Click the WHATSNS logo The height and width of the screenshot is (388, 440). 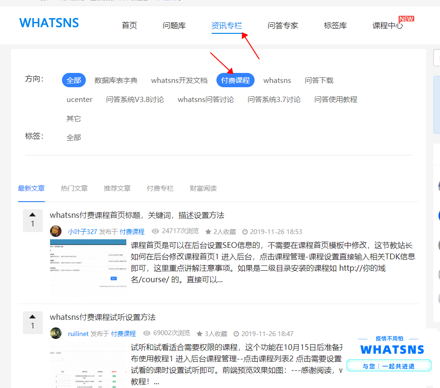tap(49, 23)
